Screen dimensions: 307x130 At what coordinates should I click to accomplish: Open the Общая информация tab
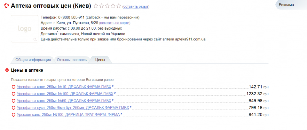click(x=33, y=60)
